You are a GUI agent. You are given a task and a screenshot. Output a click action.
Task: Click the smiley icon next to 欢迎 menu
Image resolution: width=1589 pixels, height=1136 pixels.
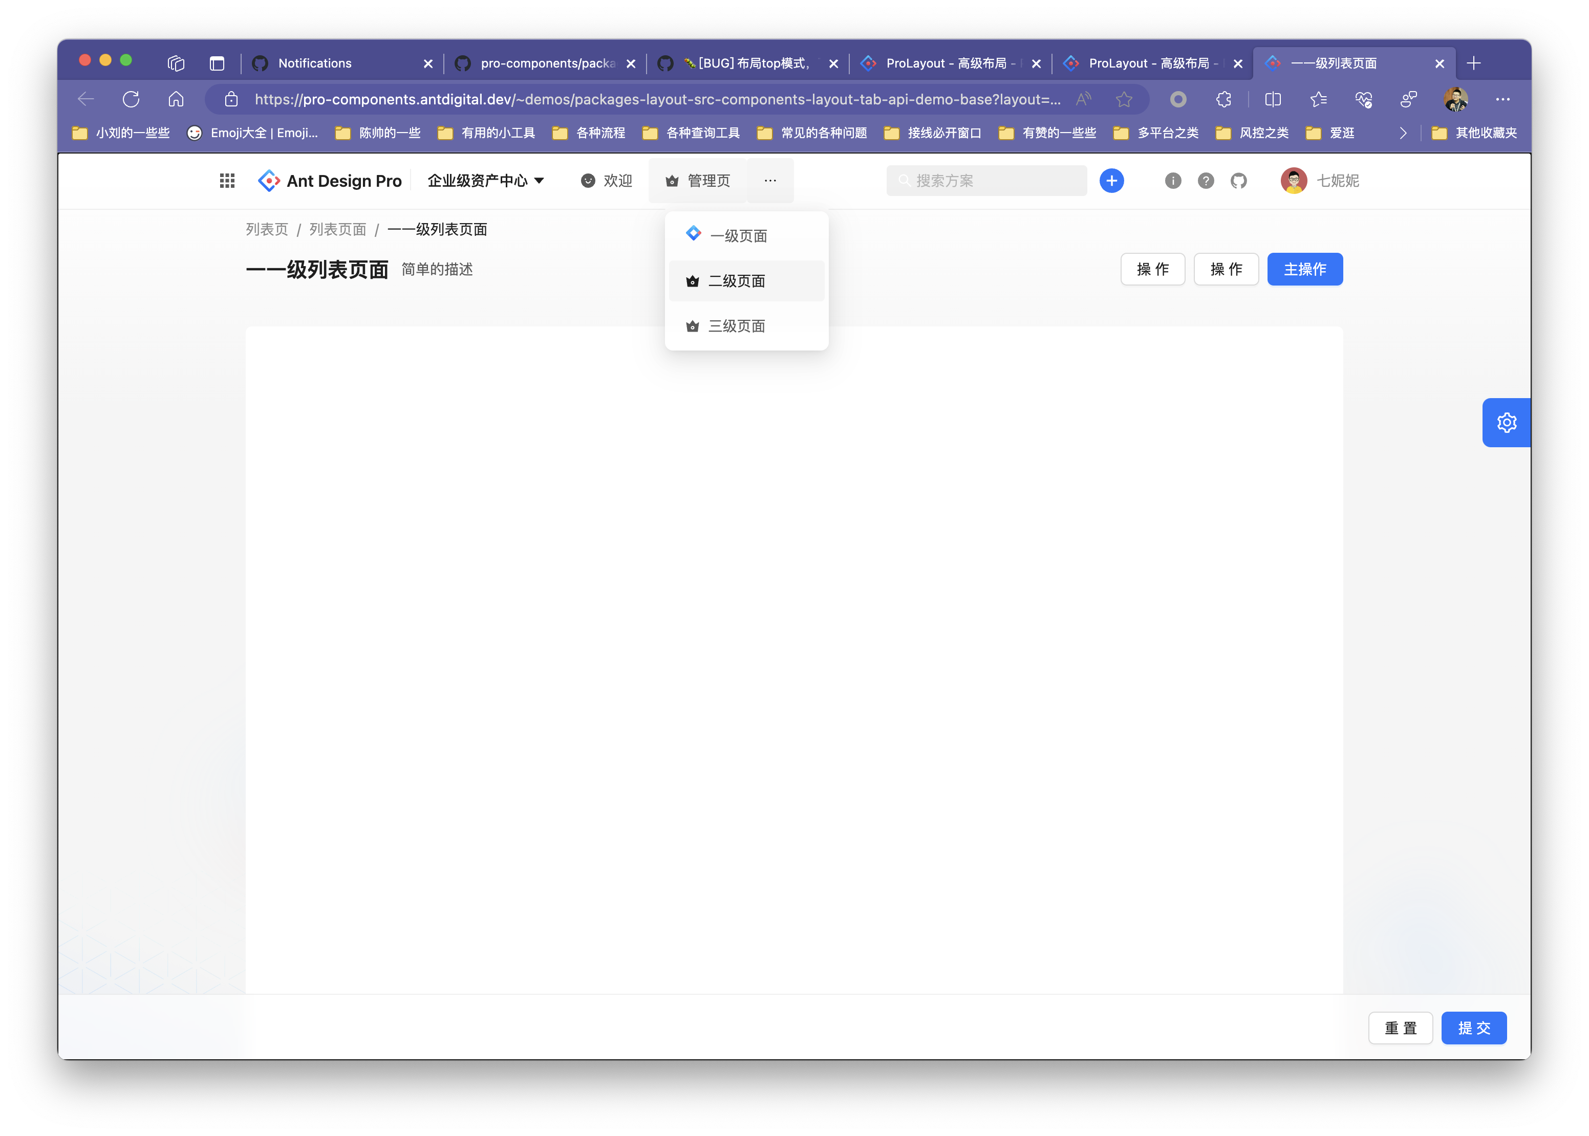pos(588,181)
